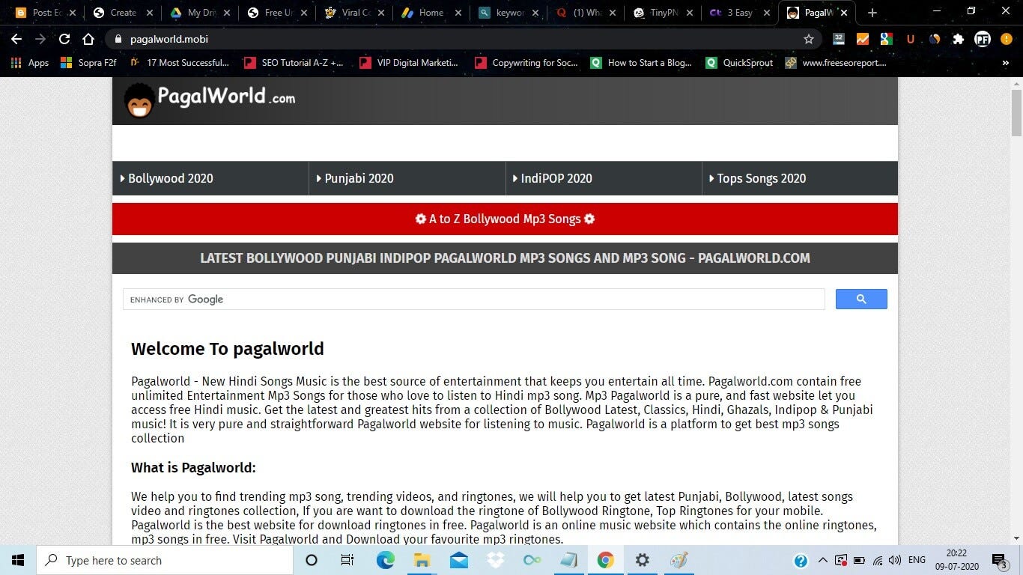Screen dimensions: 1023x575
Task: Open File Explorer from the taskbar
Action: pyautogui.click(x=422, y=560)
